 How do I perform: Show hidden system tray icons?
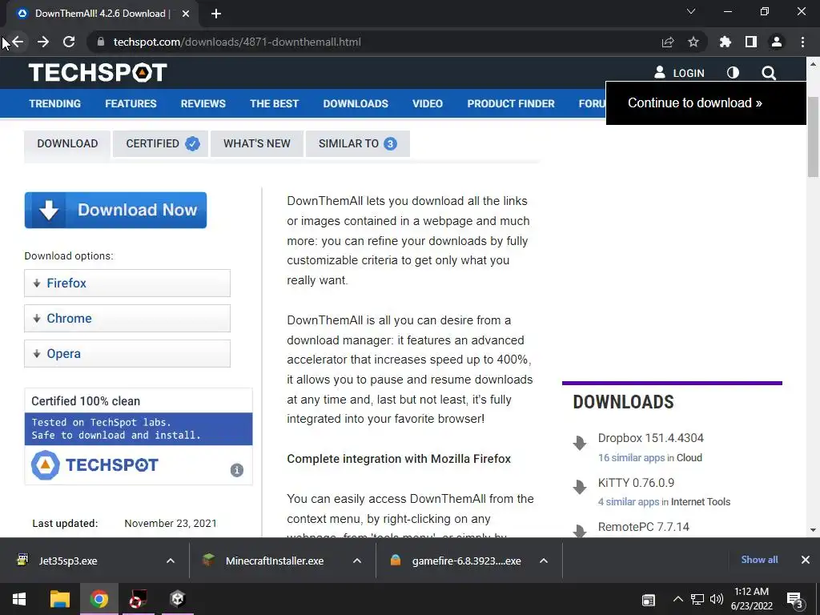[x=677, y=599]
